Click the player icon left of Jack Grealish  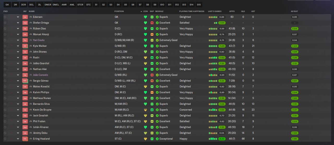pos(31,115)
